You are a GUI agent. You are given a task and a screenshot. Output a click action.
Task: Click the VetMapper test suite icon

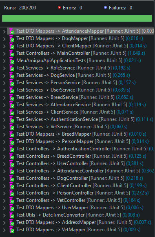click(12, 230)
